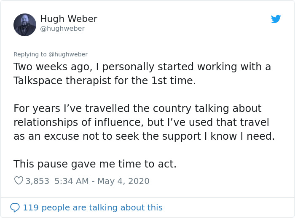Click the speech bubble conversation icon
Screen dimensions: 295x218
click(15, 207)
